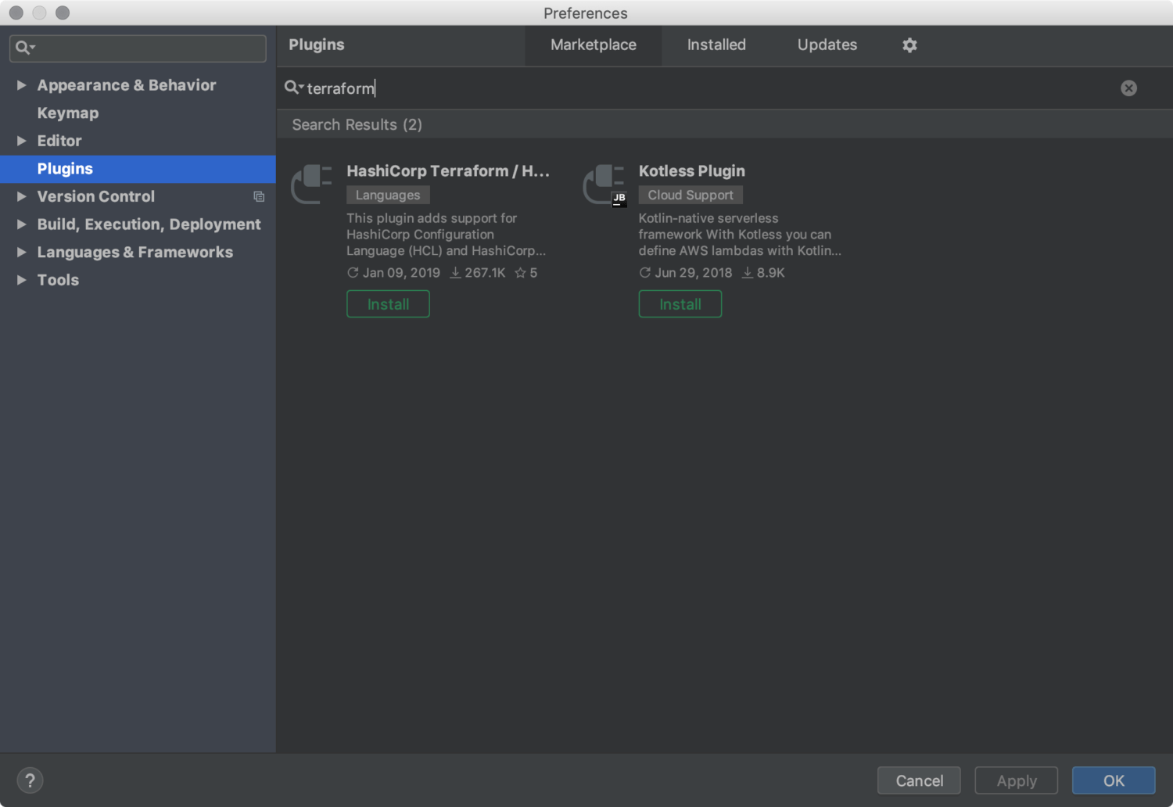Click the Version Control project-level copy icon
1173x807 pixels.
[x=259, y=196]
